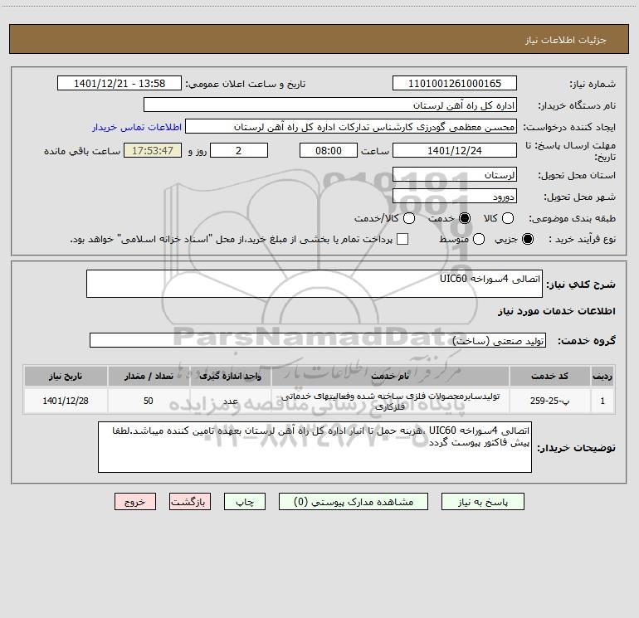This screenshot has width=639, height=618.
Task: Click the delivery province field لرستان
Action: (455, 175)
